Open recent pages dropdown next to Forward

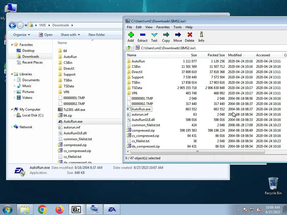[x=26, y=25]
